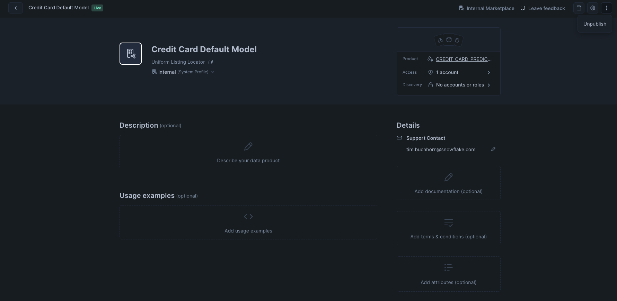Click Add attributes (optional)
This screenshot has height=301, width=617.
click(448, 274)
